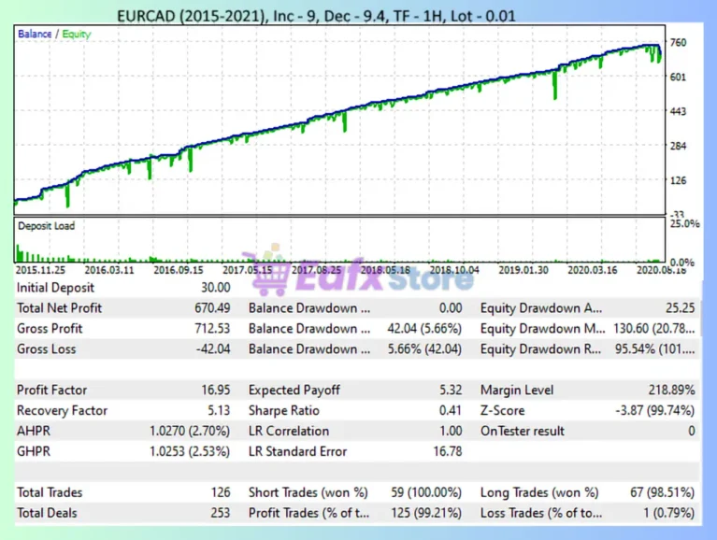Click the 443 axis value
This screenshot has height=540, width=717.
[678, 111]
